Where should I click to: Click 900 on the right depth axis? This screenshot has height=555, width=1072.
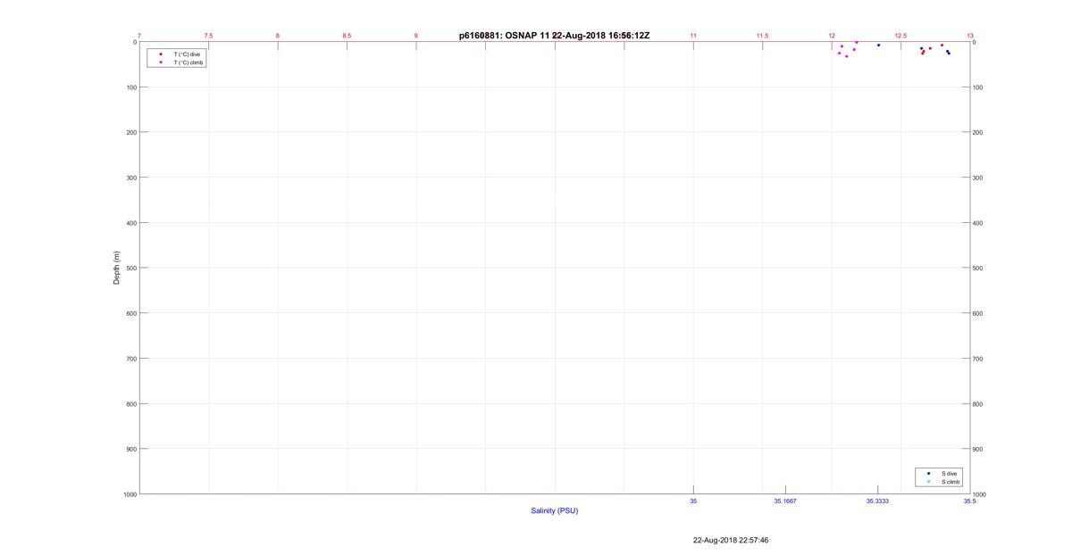click(977, 449)
